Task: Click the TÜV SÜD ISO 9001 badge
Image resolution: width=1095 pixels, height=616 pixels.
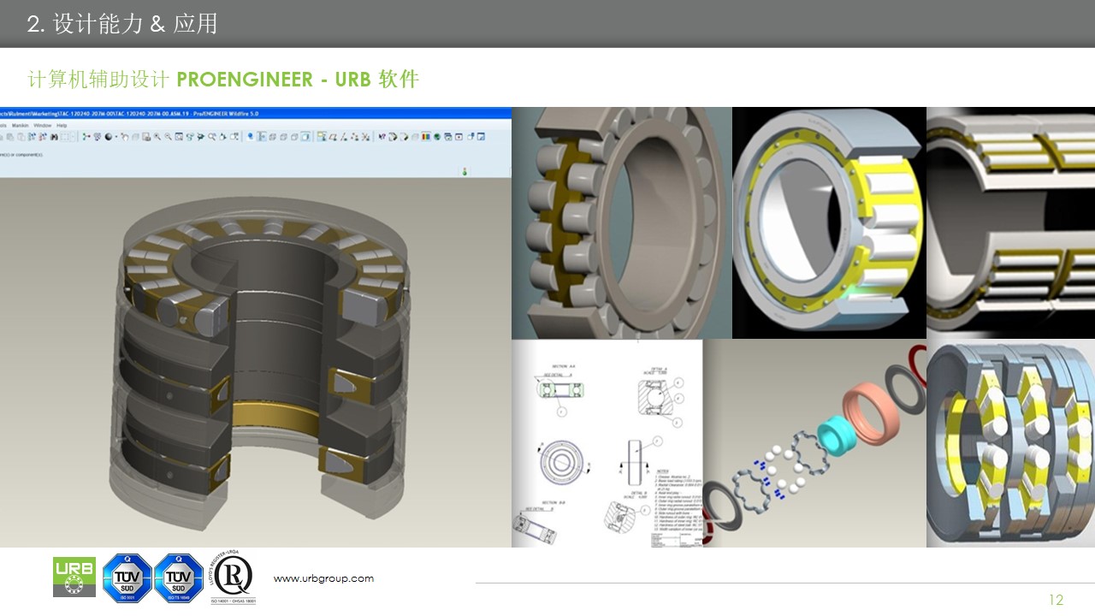Action: click(x=127, y=578)
